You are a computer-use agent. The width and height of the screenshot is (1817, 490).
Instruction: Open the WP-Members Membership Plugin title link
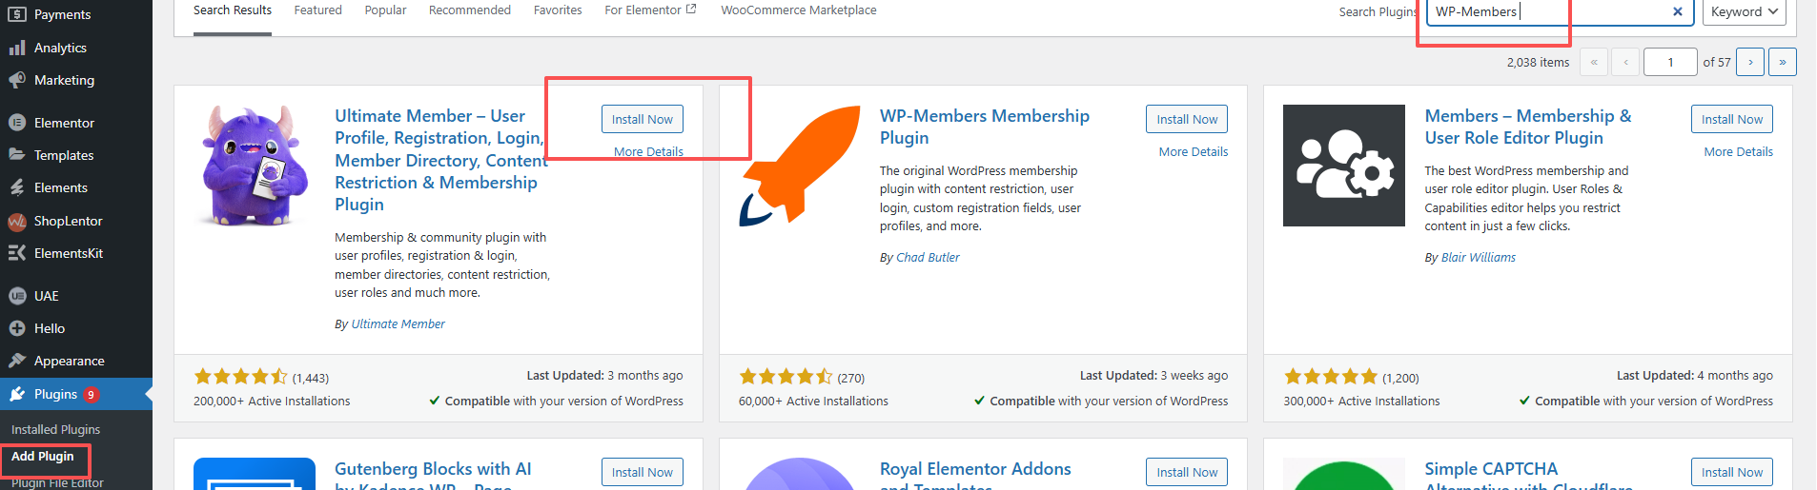coord(985,127)
